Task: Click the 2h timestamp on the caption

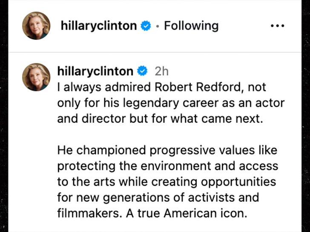Action: 161,71
